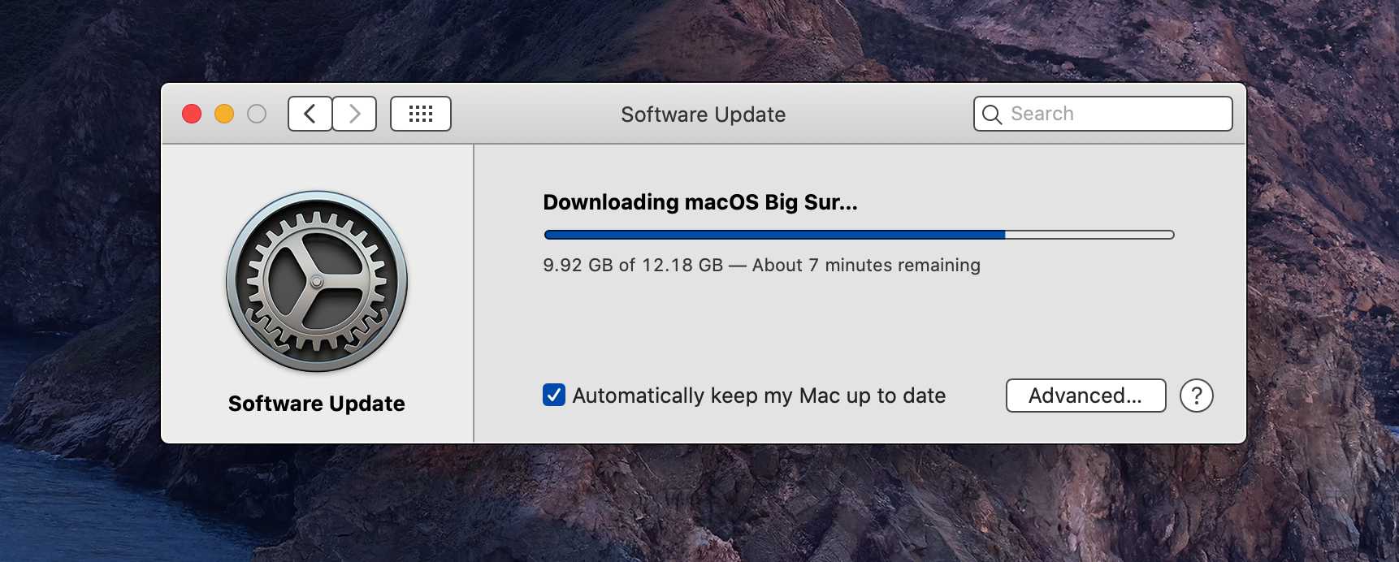Click the Software Update window title
Screen dimensions: 1399x562
(x=703, y=115)
